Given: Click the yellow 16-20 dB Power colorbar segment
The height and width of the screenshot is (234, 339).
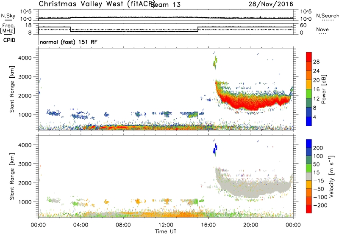Looking at the screenshot, I should [309, 84].
